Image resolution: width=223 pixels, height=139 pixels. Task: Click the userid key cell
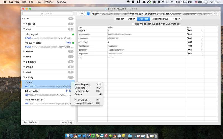pos(93,31)
